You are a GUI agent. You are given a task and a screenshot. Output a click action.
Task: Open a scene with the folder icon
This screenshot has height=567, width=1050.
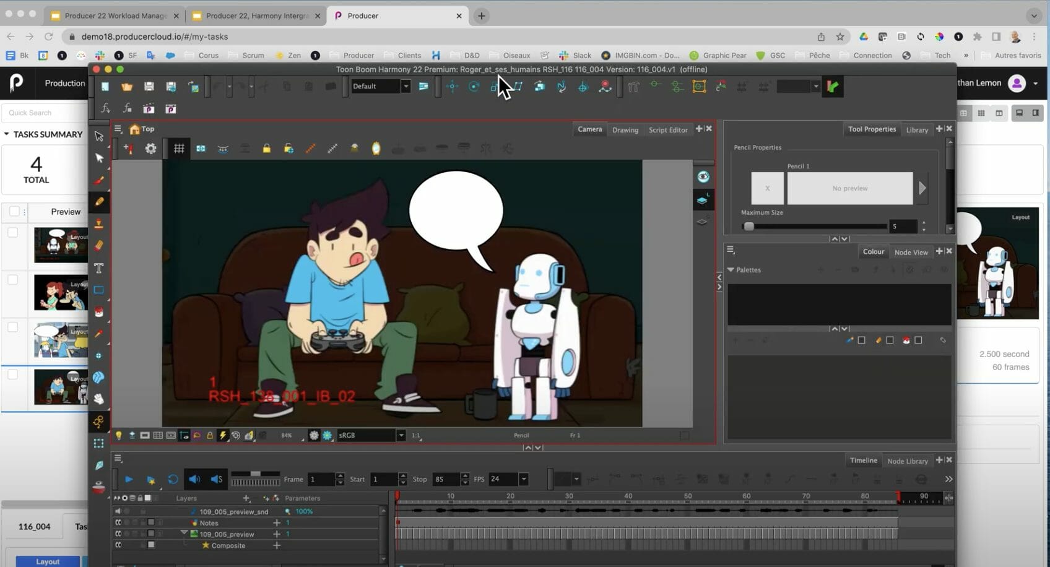127,87
